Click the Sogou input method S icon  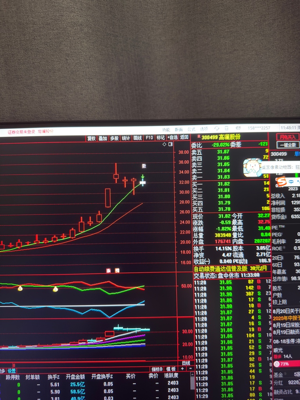coord(281,182)
